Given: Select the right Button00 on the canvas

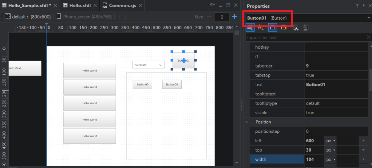Looking at the screenshot, I should pyautogui.click(x=172, y=85).
